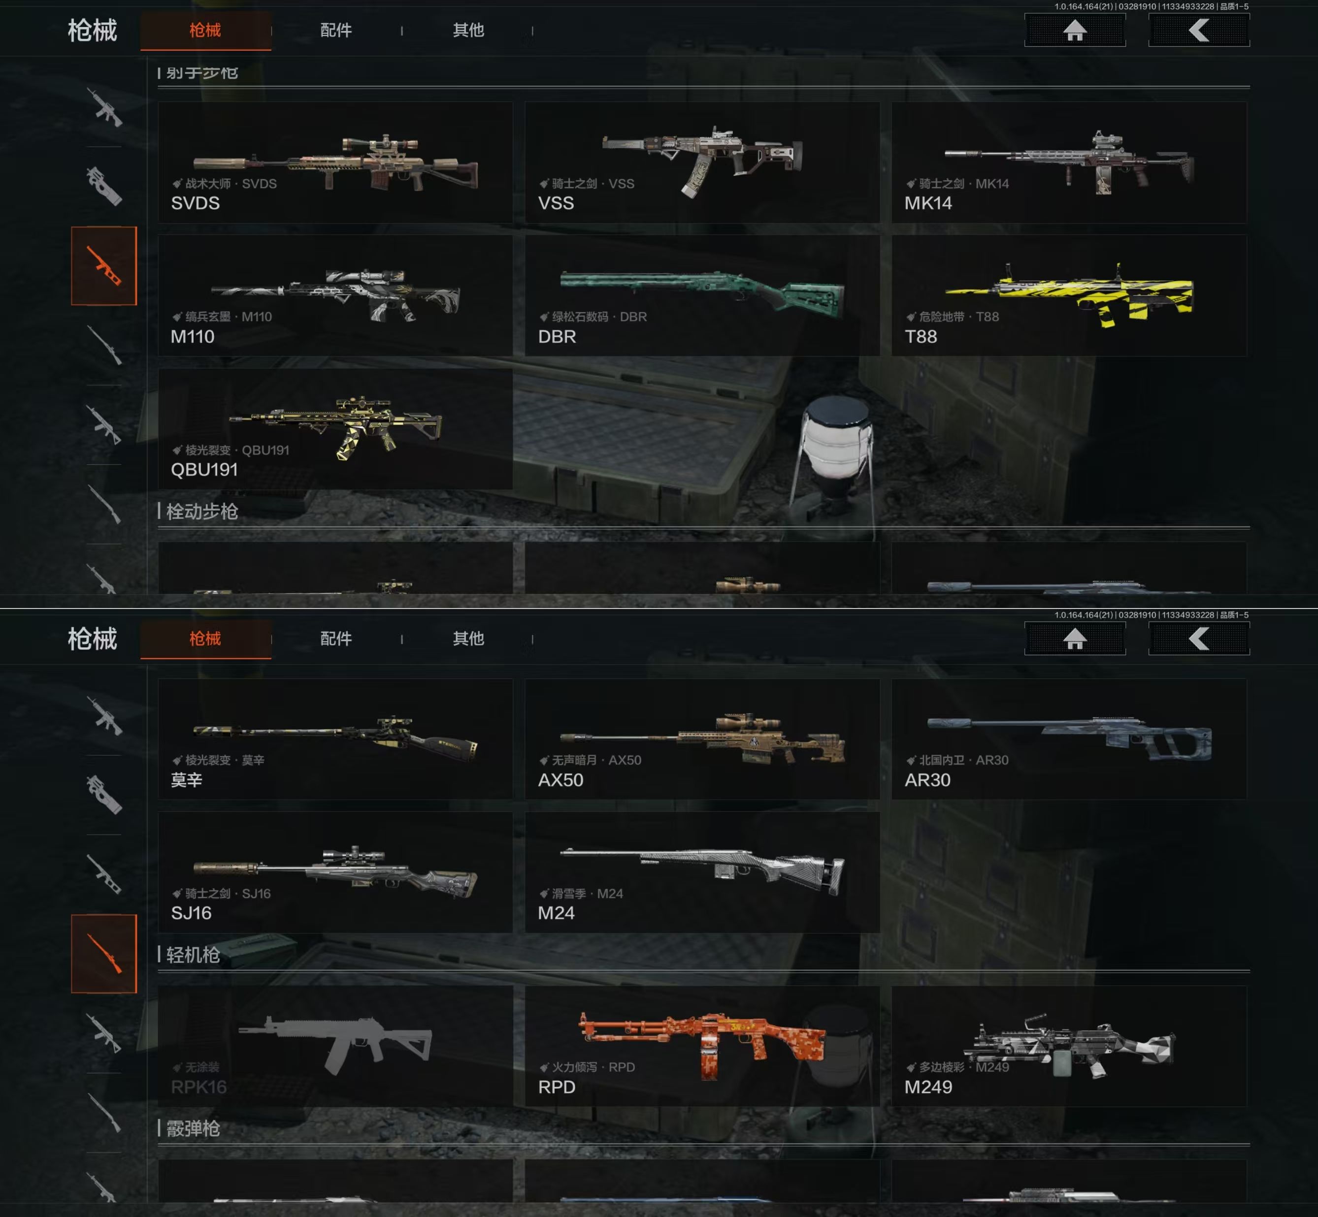Viewport: 1318px width, 1217px height.
Task: Select the SJ16 rifle card
Action: [x=335, y=872]
